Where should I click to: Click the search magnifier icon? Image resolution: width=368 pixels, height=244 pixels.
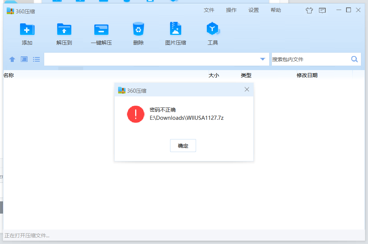(354, 59)
